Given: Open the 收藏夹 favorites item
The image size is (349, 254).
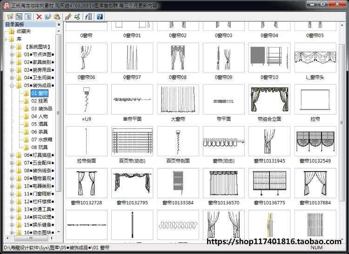Looking at the screenshot, I should 24,31.
